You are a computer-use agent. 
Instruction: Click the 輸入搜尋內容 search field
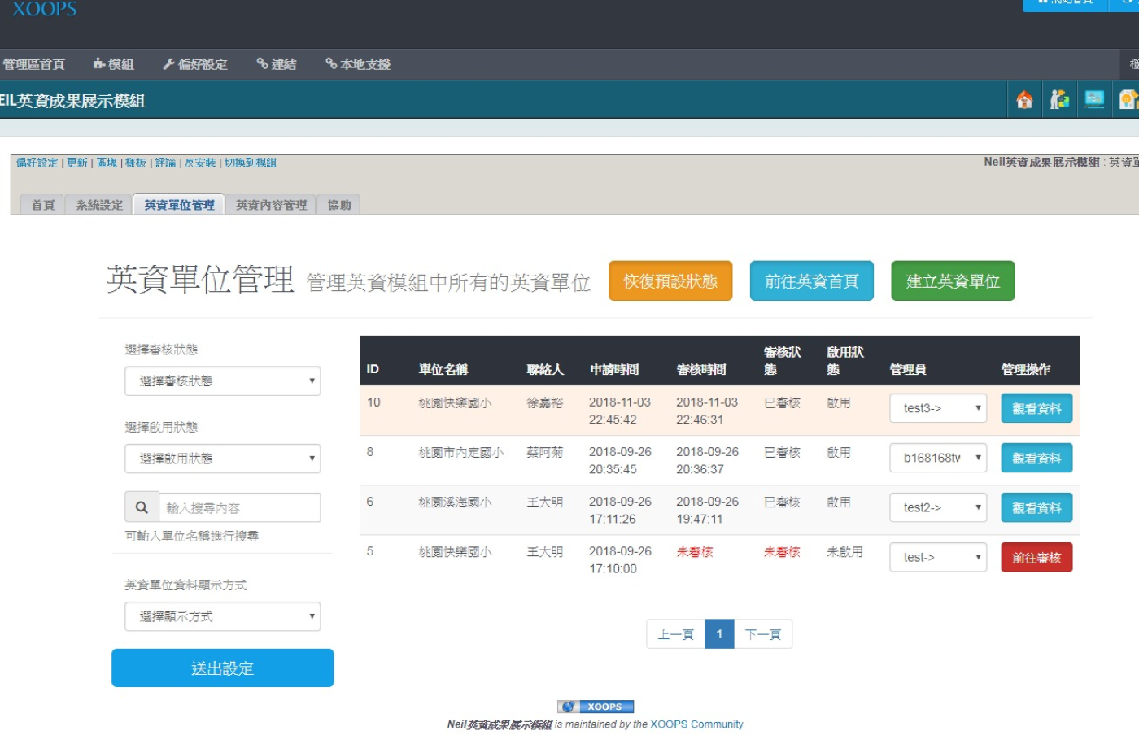point(239,507)
